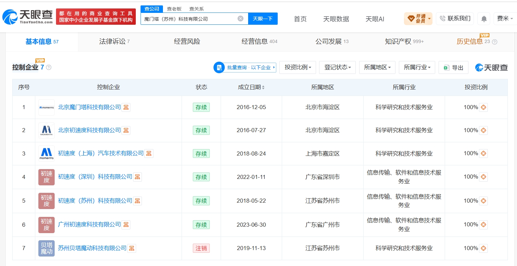Export the table with 导出
The image size is (517, 266).
(454, 67)
